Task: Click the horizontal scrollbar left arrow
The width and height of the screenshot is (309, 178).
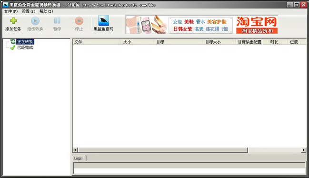Action: point(75,150)
